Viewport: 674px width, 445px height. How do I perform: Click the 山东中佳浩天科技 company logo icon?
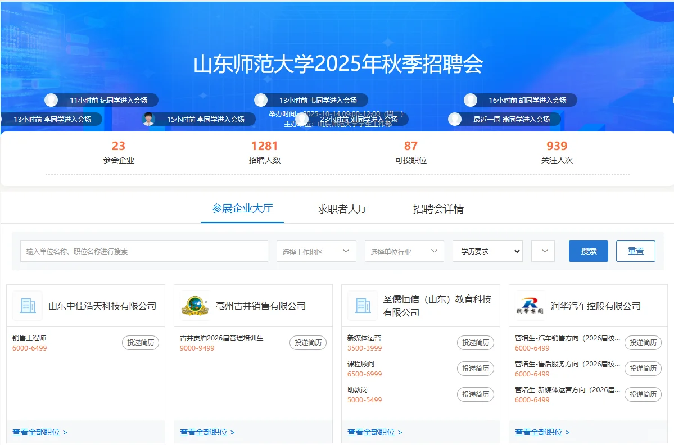[x=28, y=306]
